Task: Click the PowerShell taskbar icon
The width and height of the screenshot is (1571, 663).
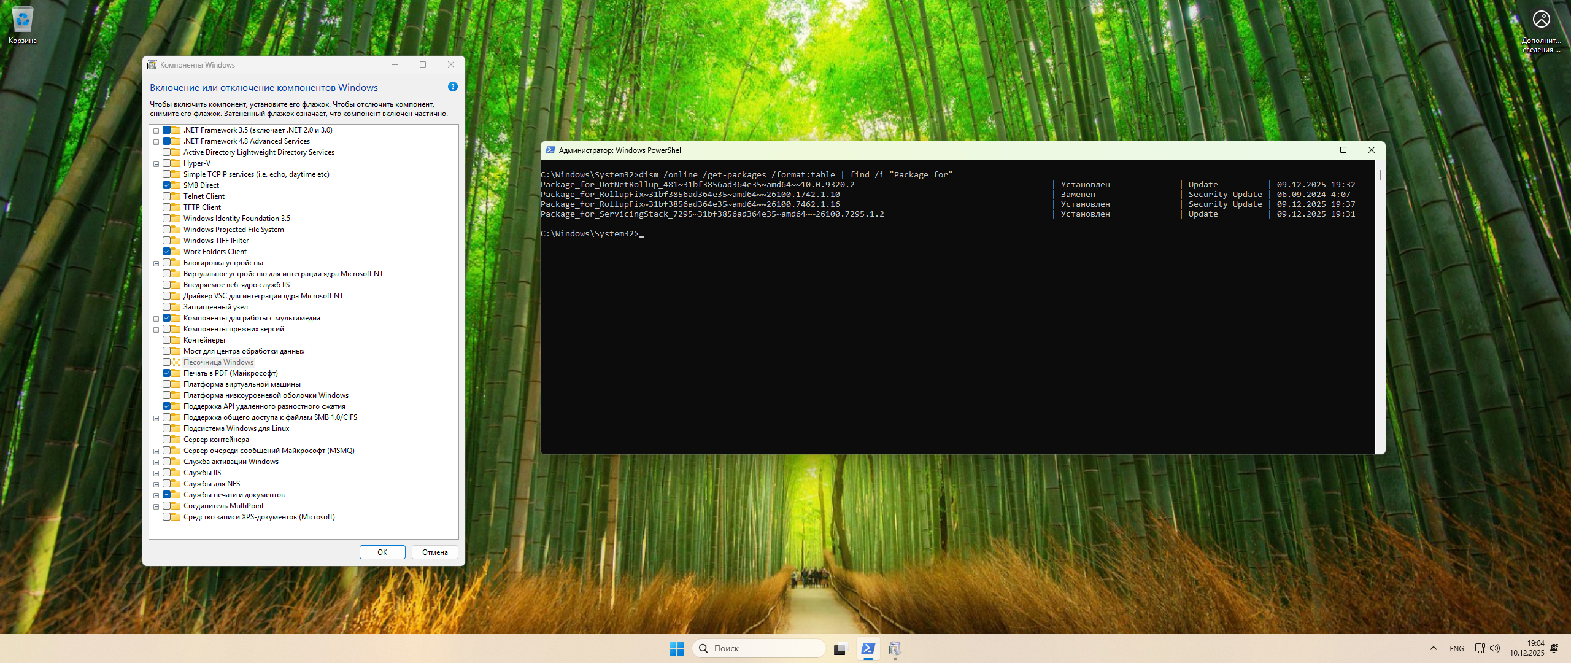Action: click(868, 648)
